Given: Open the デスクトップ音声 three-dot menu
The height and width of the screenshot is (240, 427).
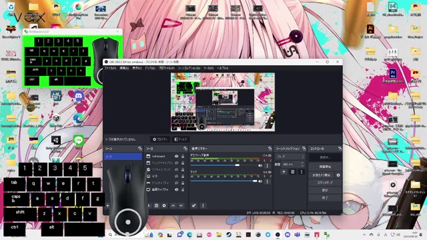Looking at the screenshot, I should click(x=267, y=165).
